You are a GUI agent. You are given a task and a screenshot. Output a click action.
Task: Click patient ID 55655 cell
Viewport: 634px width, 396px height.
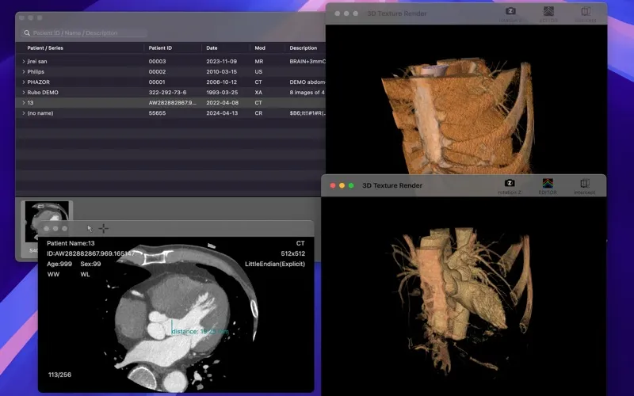click(x=157, y=113)
